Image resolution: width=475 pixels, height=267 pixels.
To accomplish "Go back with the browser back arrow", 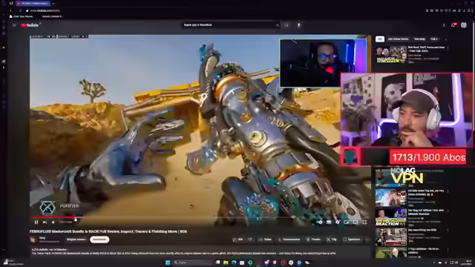I will 11,10.
